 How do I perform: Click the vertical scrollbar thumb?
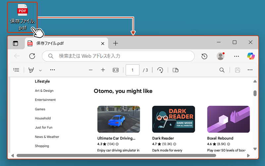point(255,93)
